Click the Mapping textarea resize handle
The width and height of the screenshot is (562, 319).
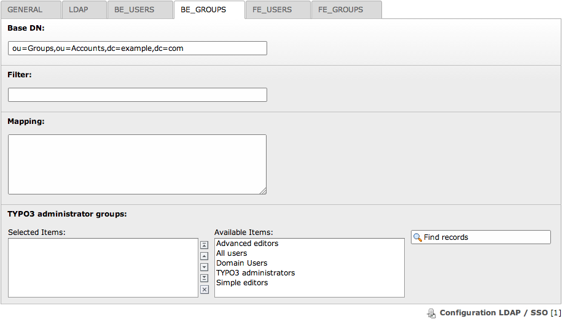[x=263, y=191]
